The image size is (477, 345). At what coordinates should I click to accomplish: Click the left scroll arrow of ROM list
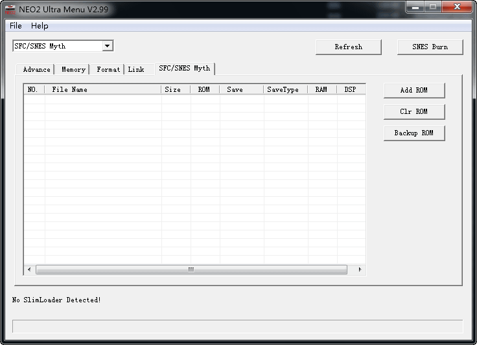point(29,269)
